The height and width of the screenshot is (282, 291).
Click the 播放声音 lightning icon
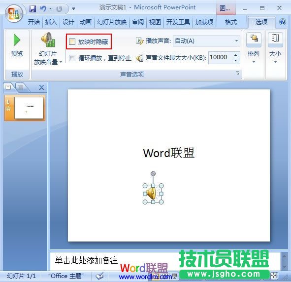139,41
